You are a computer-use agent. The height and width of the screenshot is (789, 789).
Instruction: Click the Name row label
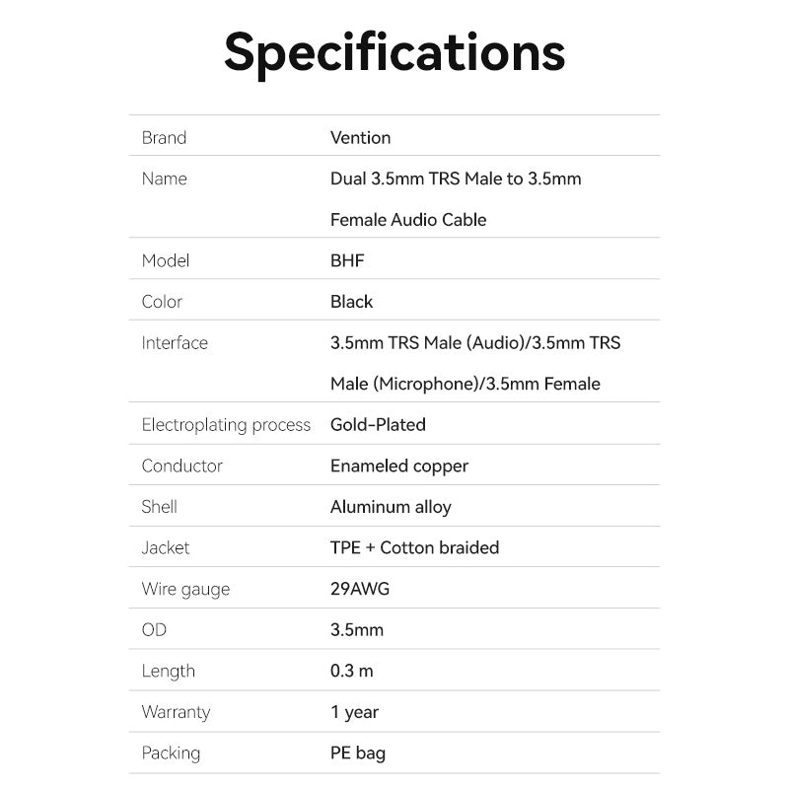[164, 179]
